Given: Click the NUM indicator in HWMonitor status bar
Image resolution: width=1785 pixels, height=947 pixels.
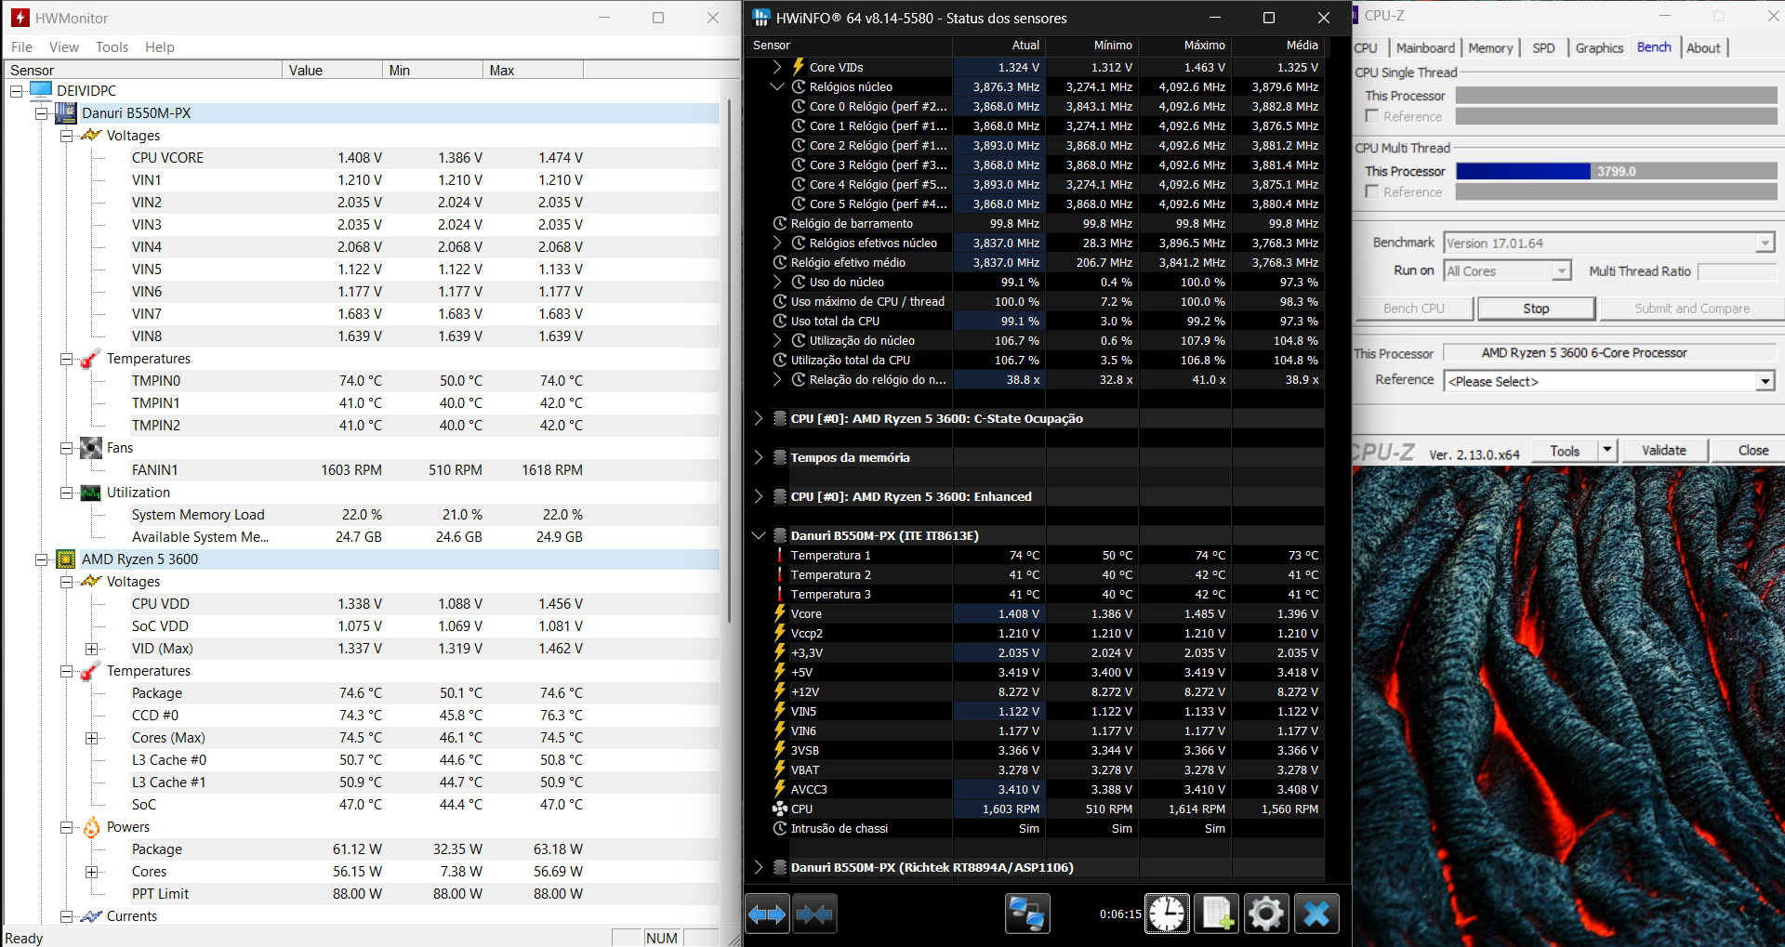Looking at the screenshot, I should 662,938.
